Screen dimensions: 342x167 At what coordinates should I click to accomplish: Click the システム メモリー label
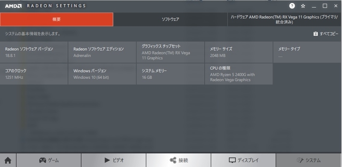[x=154, y=71]
